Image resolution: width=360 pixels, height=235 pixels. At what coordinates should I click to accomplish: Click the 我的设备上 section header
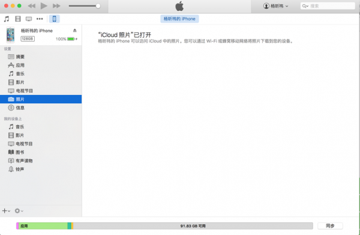click(x=13, y=118)
